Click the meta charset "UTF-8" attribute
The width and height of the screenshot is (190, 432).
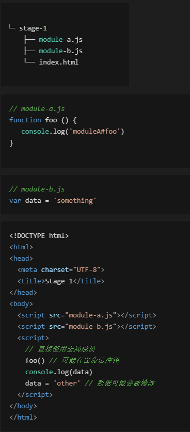point(71,270)
